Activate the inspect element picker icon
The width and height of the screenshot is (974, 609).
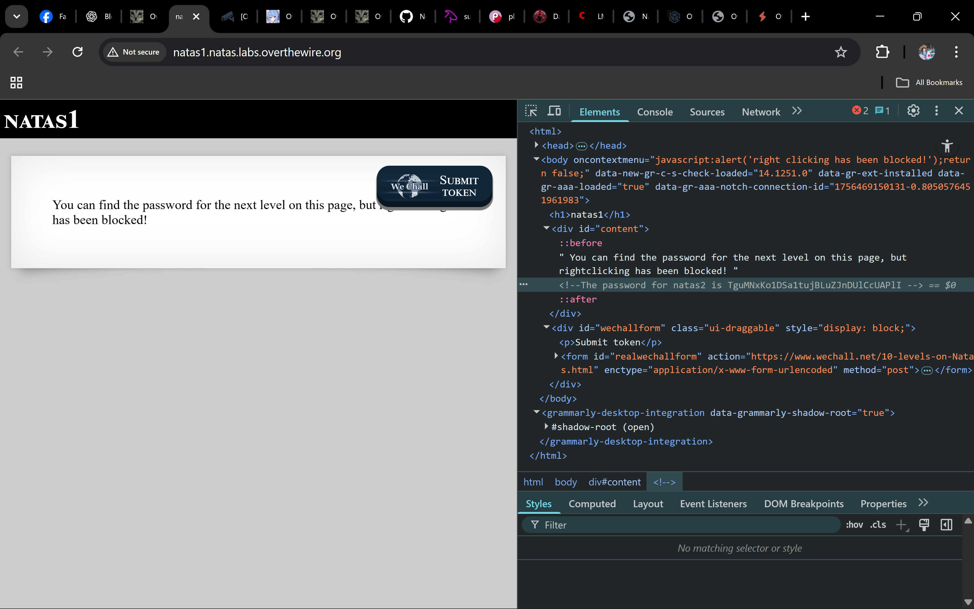531,111
